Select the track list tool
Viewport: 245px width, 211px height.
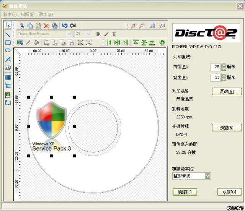coord(8,78)
